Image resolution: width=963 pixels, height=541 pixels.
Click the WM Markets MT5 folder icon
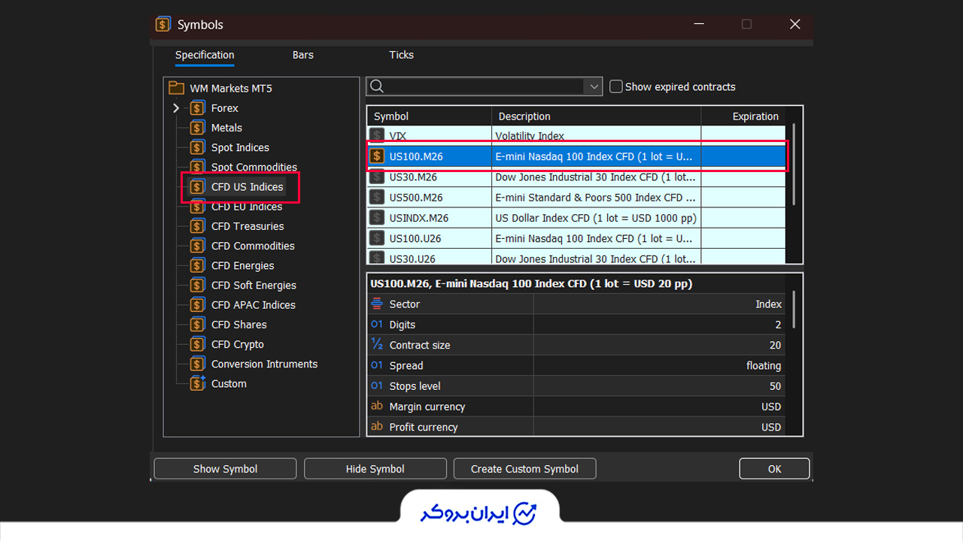176,88
